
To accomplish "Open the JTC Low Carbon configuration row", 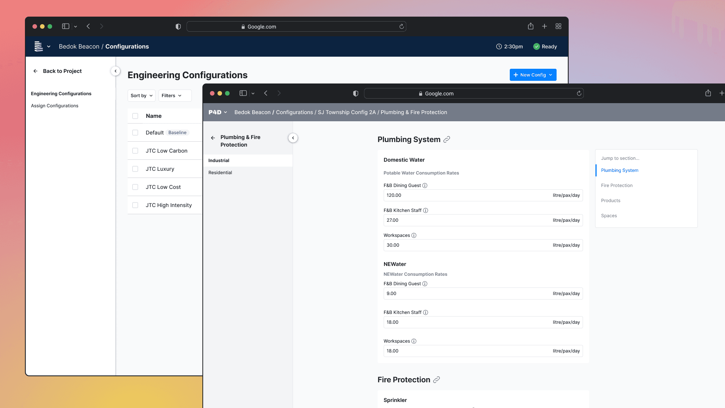I will [165, 151].
